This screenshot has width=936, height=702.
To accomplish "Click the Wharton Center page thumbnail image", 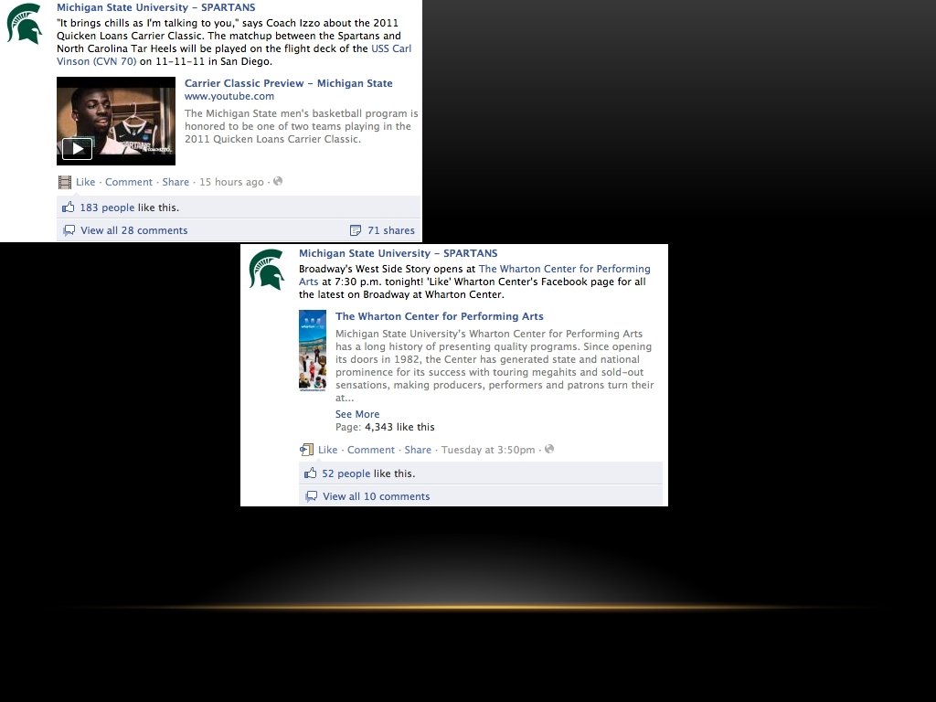I will 313,350.
